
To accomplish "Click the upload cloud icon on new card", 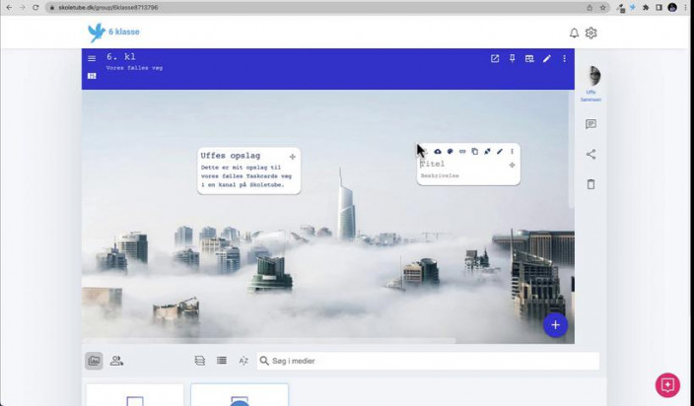I will [438, 151].
